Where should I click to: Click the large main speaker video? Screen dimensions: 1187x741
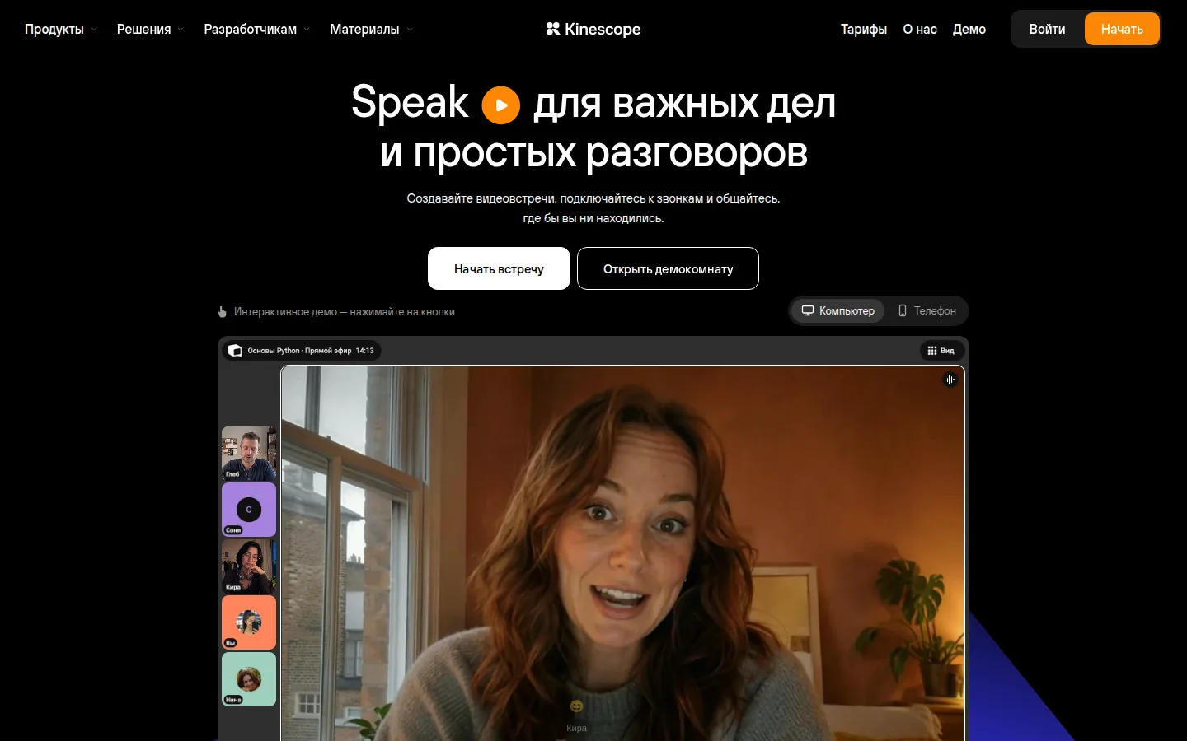point(623,553)
